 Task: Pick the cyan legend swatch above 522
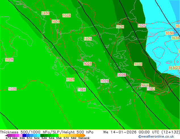tap(39, 135)
